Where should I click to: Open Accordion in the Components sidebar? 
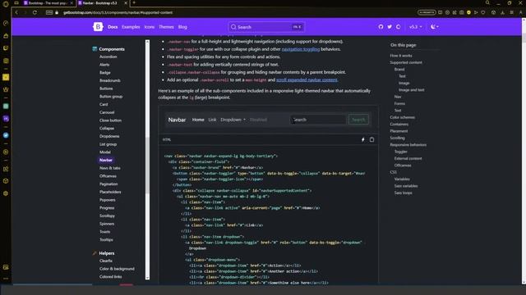pos(108,57)
